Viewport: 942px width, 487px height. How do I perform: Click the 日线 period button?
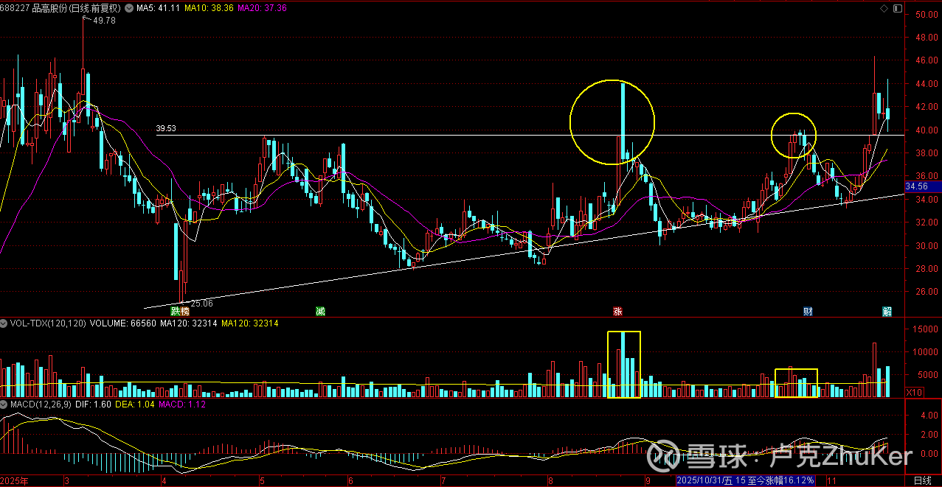pyautogui.click(x=922, y=480)
